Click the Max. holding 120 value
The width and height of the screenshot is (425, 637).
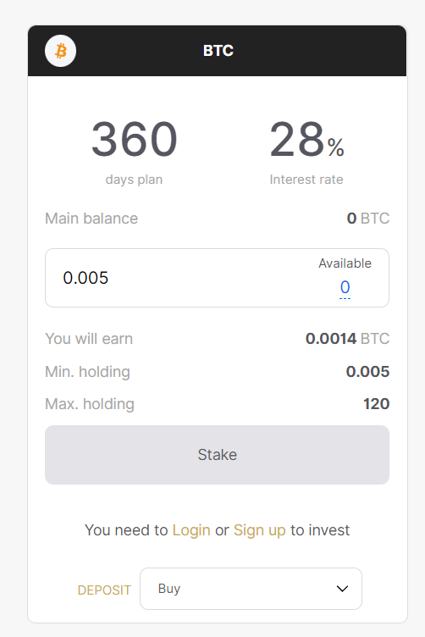click(376, 404)
